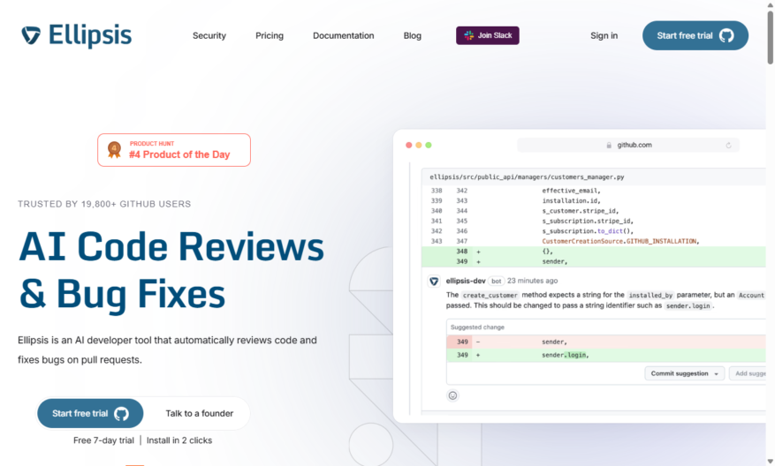Click the 23 minutes ago timestamp
This screenshot has height=466, width=775.
[x=532, y=281]
